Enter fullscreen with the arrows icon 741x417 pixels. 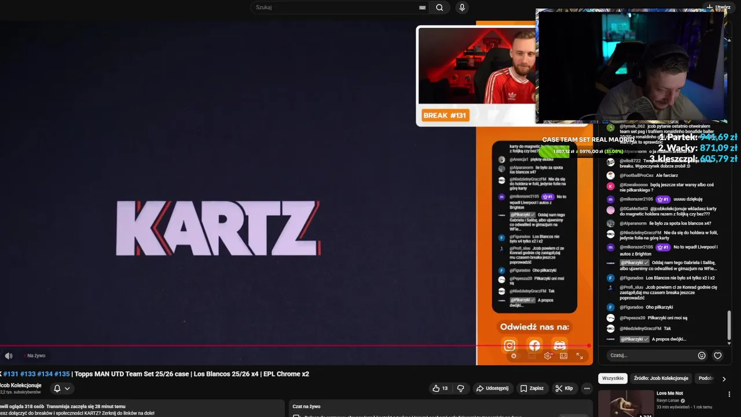coord(579,356)
